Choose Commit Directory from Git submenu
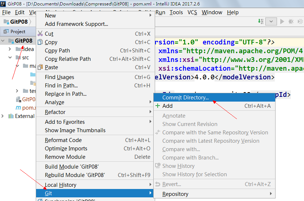The image size is (304, 201). 185,98
